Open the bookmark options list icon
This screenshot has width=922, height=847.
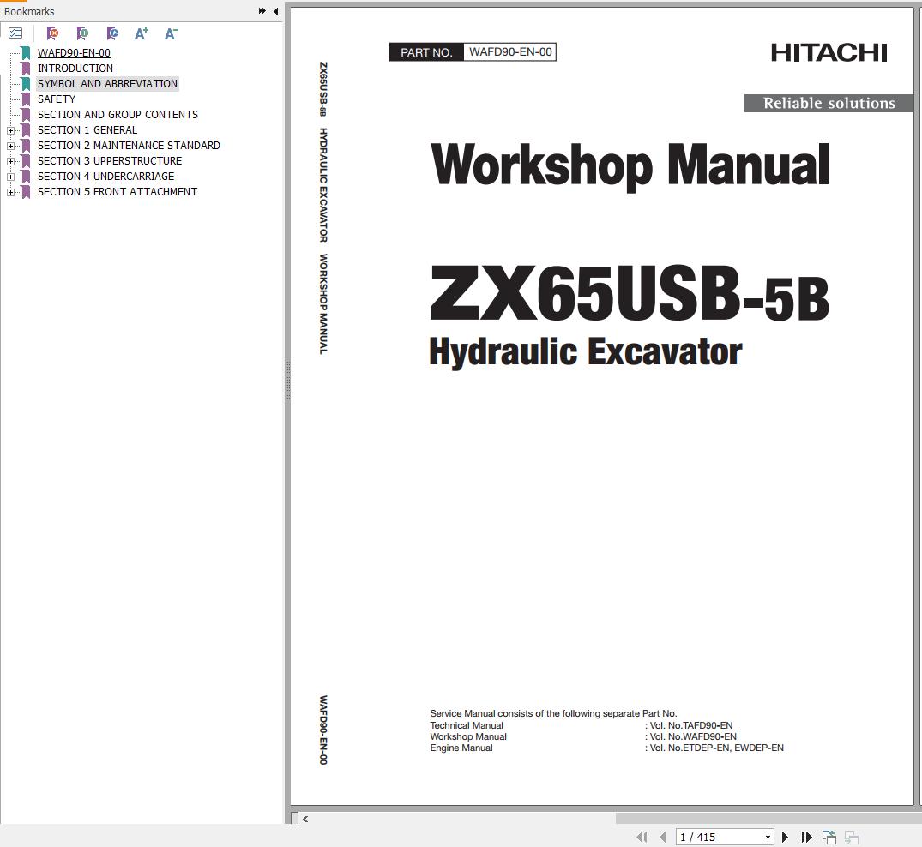point(16,33)
